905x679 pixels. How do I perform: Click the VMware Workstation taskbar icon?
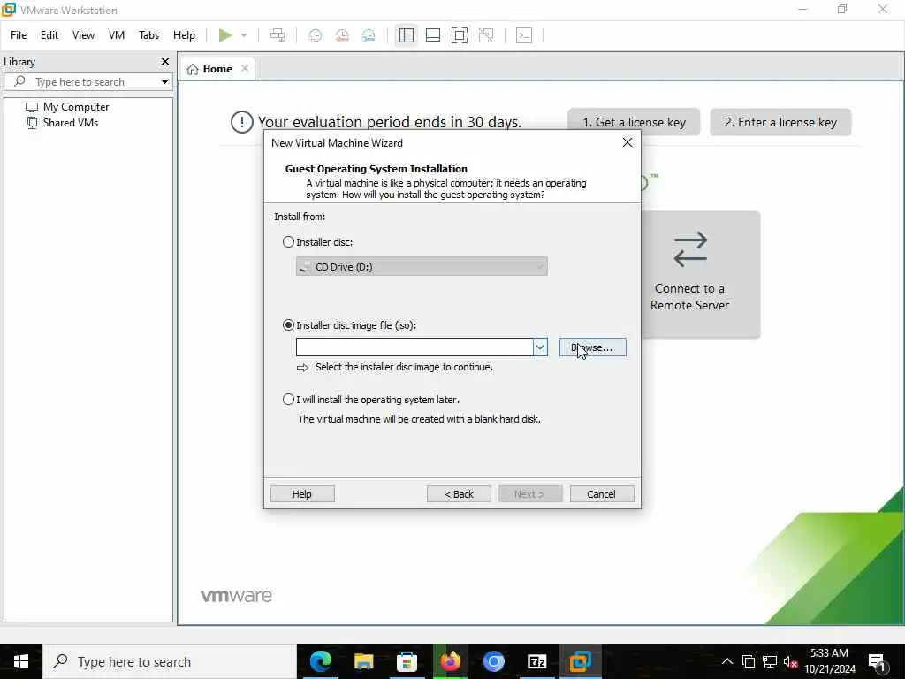(x=580, y=661)
